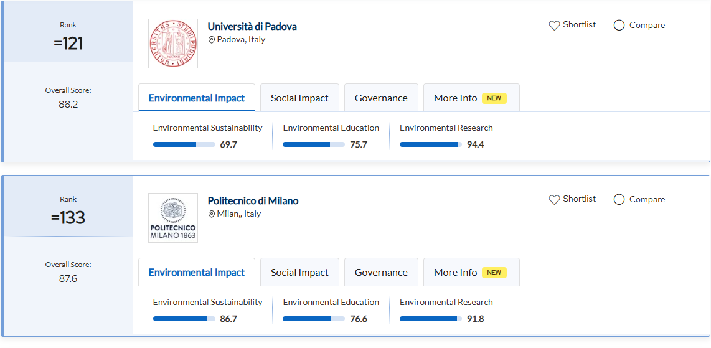The height and width of the screenshot is (348, 711).
Task: Open the More Info tab for Padova
Action: 455,98
